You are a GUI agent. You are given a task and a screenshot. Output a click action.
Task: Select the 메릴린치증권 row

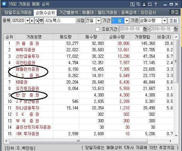(x=88, y=69)
